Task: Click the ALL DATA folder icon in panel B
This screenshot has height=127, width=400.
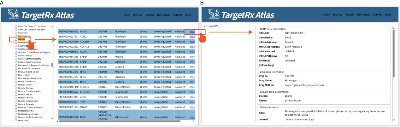Action: (208, 26)
